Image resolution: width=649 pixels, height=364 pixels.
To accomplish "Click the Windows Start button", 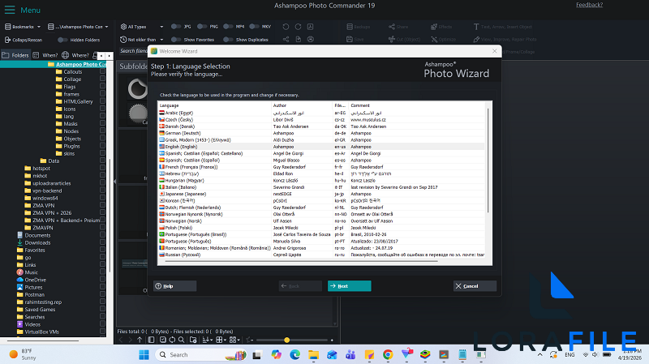I will point(144,354).
